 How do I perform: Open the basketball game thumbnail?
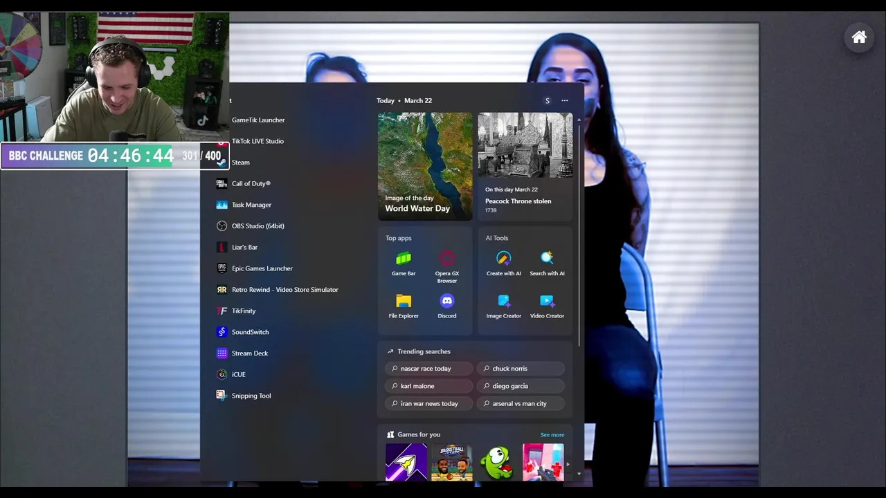coord(452,462)
